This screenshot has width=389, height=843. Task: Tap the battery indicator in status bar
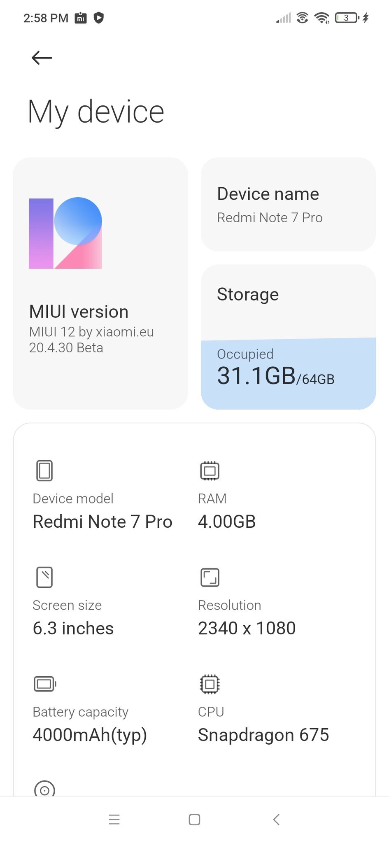[x=347, y=18]
